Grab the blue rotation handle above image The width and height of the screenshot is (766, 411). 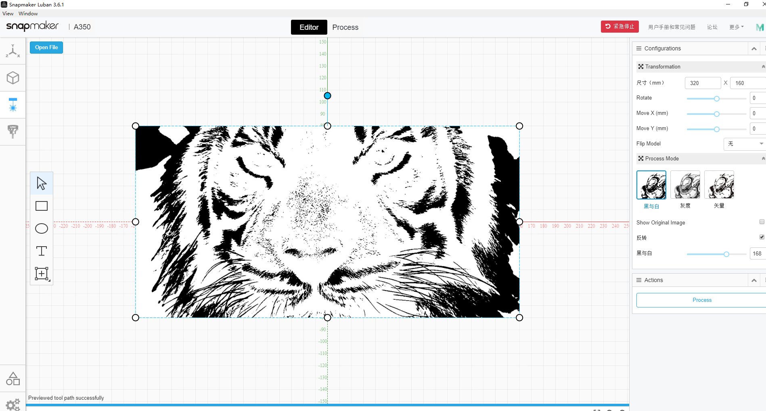(327, 95)
